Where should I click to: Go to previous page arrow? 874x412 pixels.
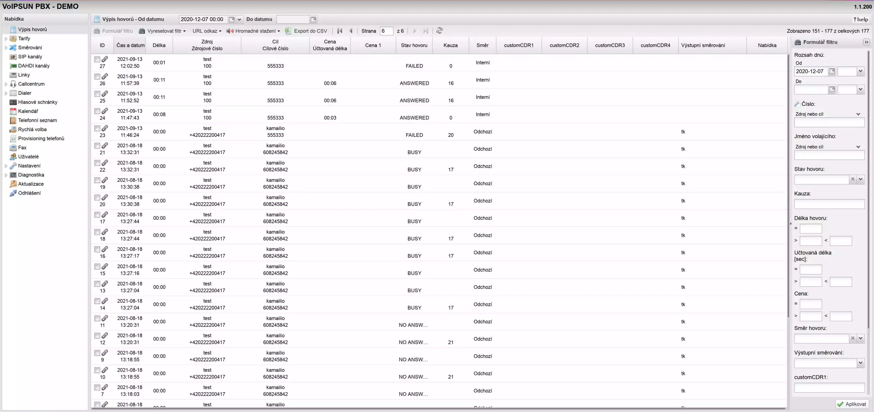pyautogui.click(x=351, y=31)
